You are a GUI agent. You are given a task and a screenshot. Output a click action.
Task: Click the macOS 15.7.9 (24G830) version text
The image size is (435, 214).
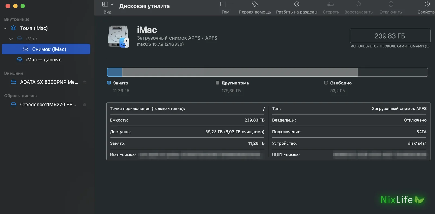pos(160,44)
